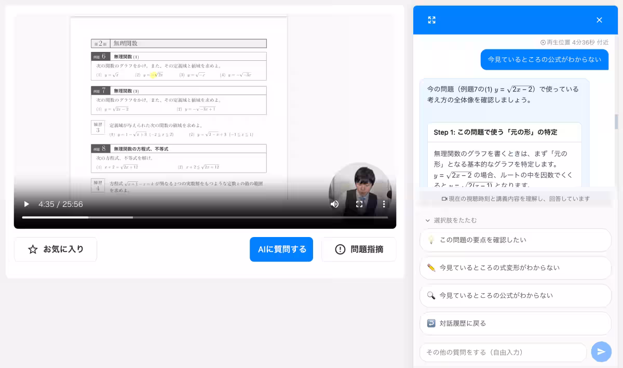Report an issue via 問題指摘

point(359,249)
